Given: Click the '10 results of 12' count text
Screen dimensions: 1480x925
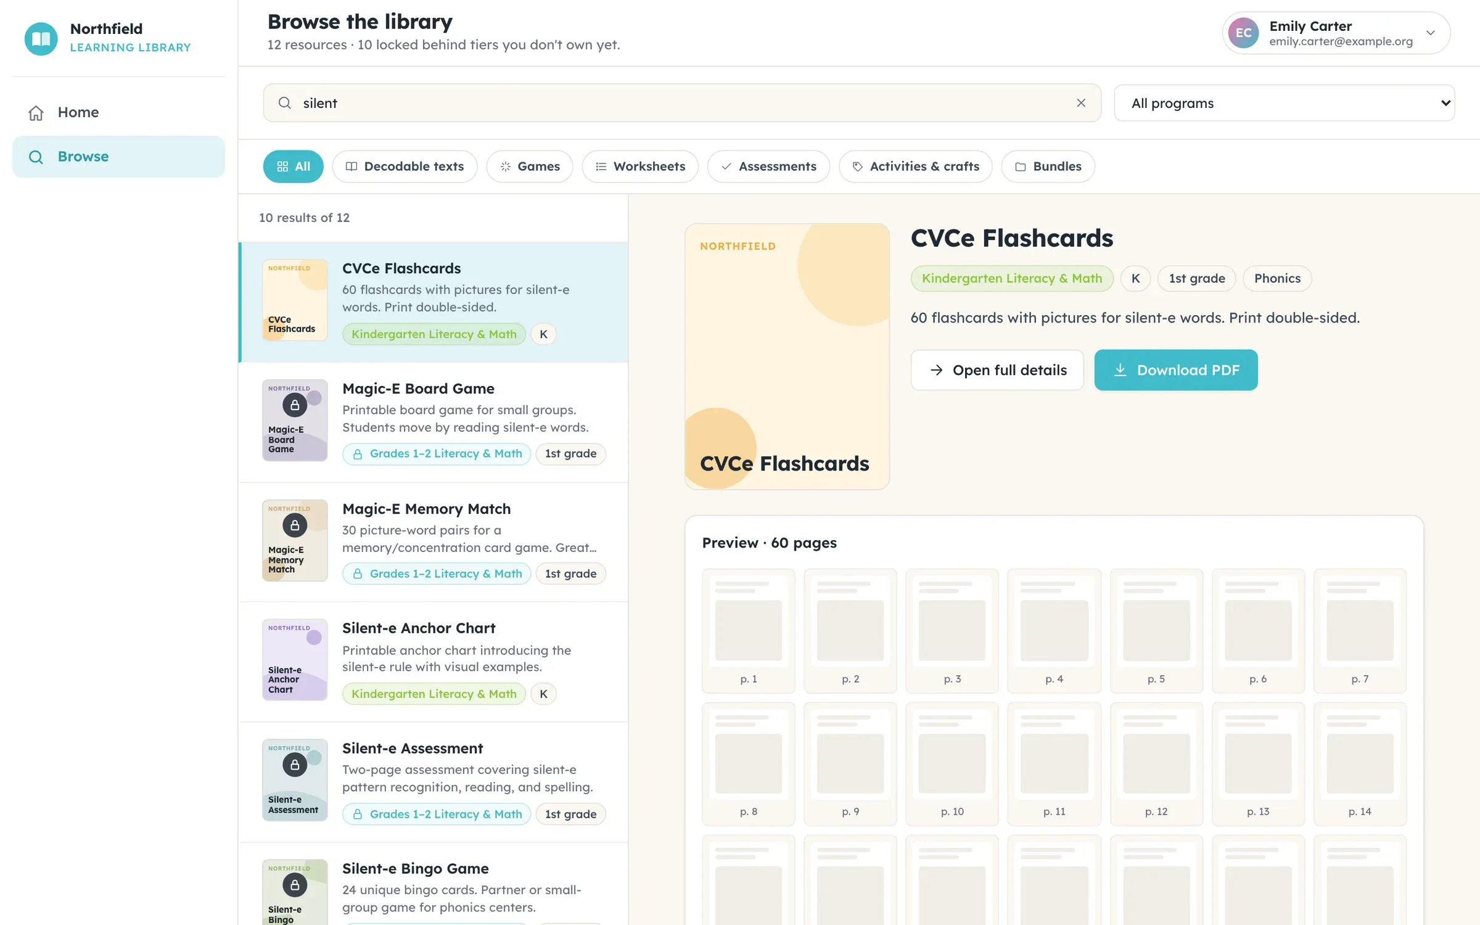Looking at the screenshot, I should tap(304, 218).
